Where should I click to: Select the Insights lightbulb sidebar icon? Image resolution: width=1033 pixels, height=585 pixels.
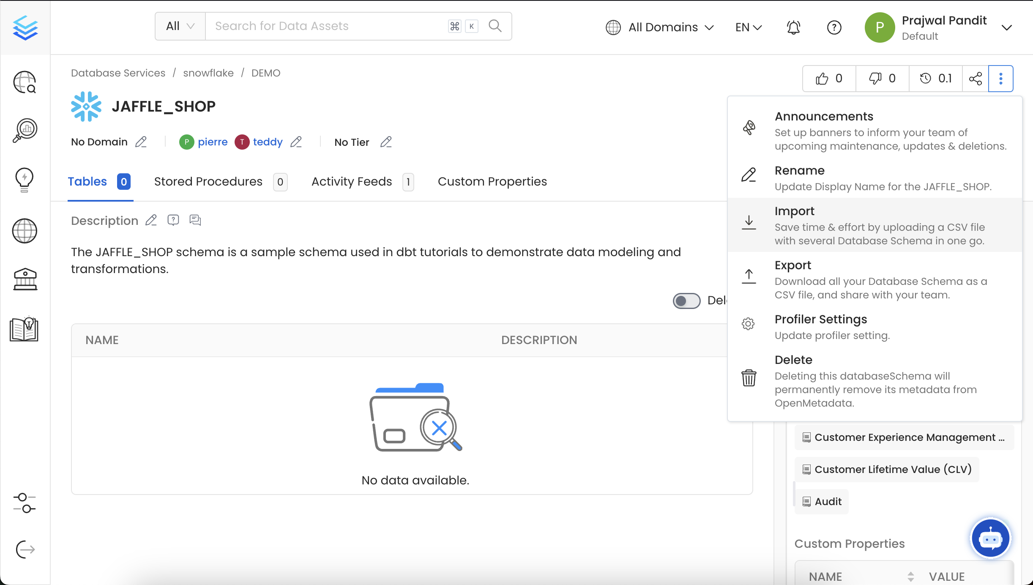[24, 180]
